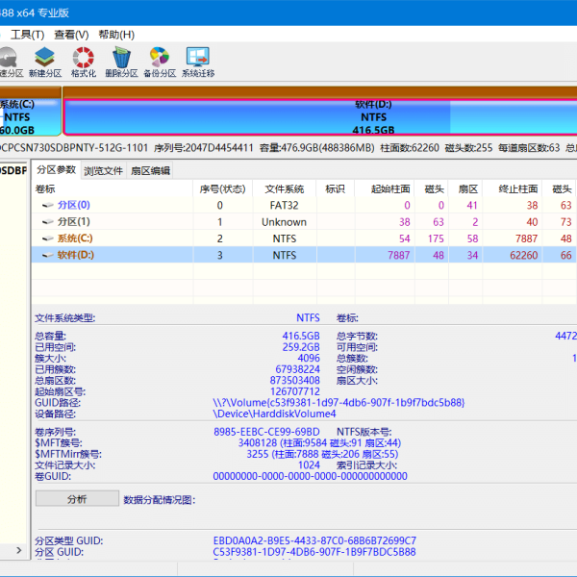Switch to the 浏览文件 tab
Image resolution: width=577 pixels, height=577 pixels.
(x=104, y=171)
